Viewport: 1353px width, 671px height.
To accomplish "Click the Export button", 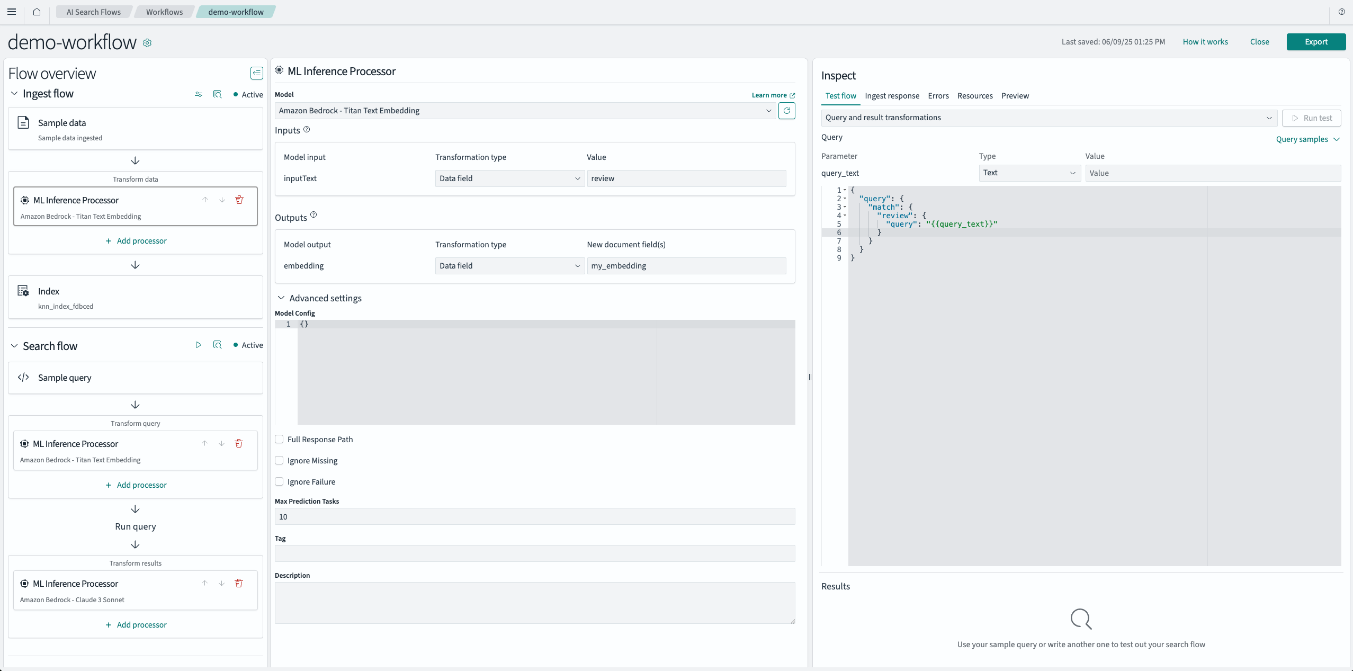I will [1316, 42].
